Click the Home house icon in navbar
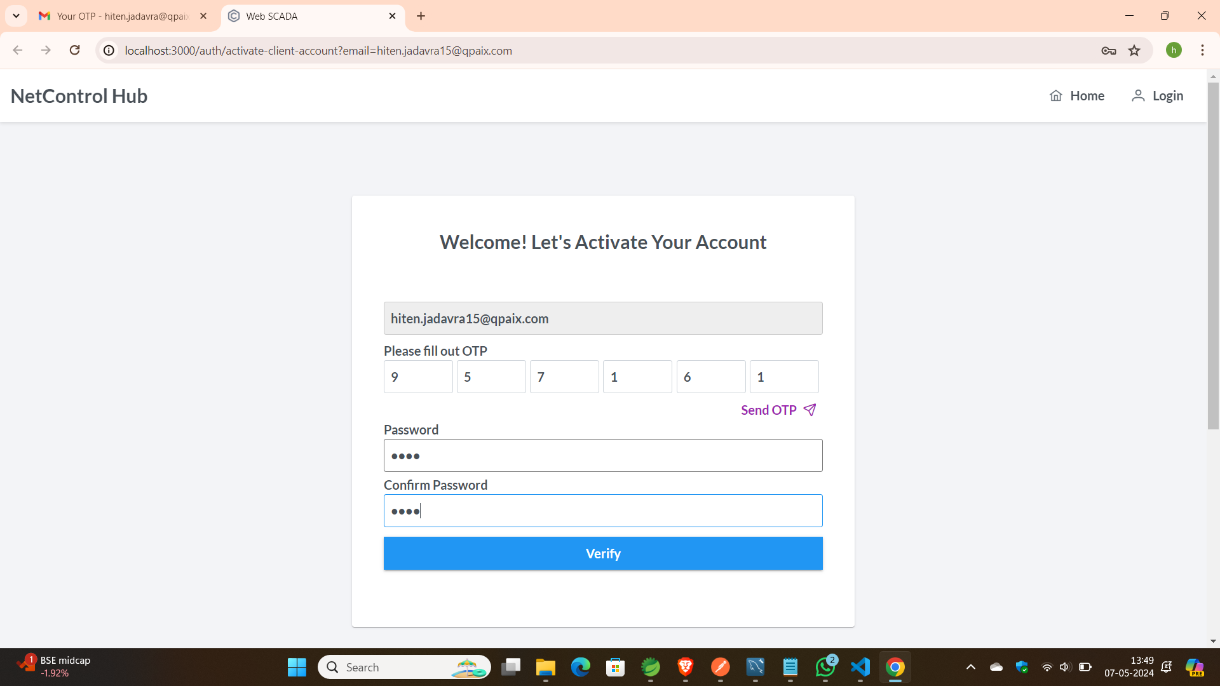This screenshot has width=1220, height=686. [x=1055, y=96]
